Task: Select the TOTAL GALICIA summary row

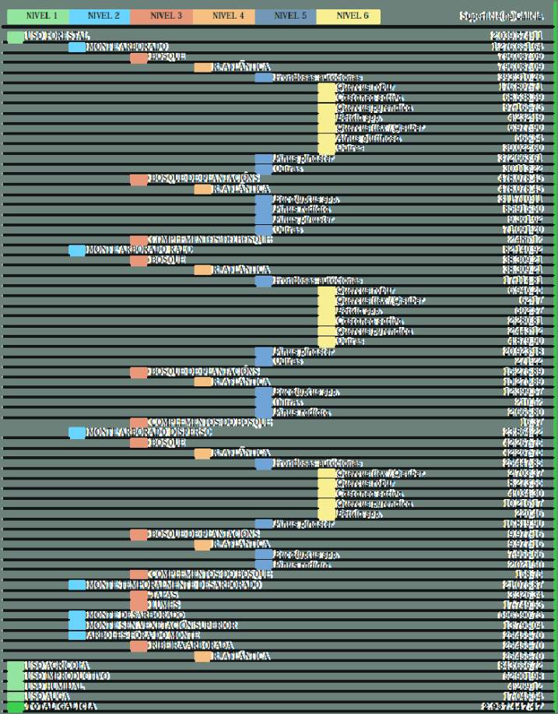Action: pyautogui.click(x=61, y=706)
